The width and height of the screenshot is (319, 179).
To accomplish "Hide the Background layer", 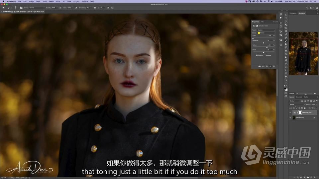I will 290,118.
